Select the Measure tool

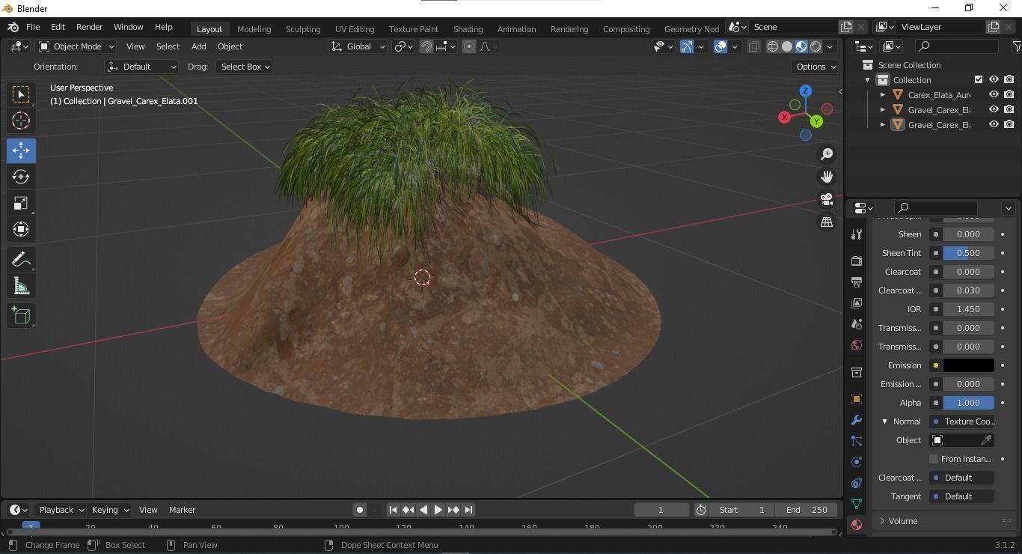21,286
